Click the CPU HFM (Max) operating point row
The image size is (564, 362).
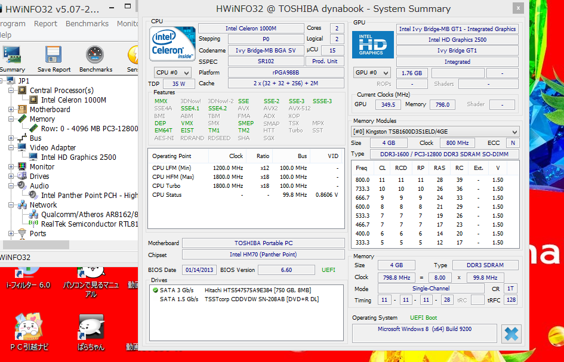click(x=245, y=177)
